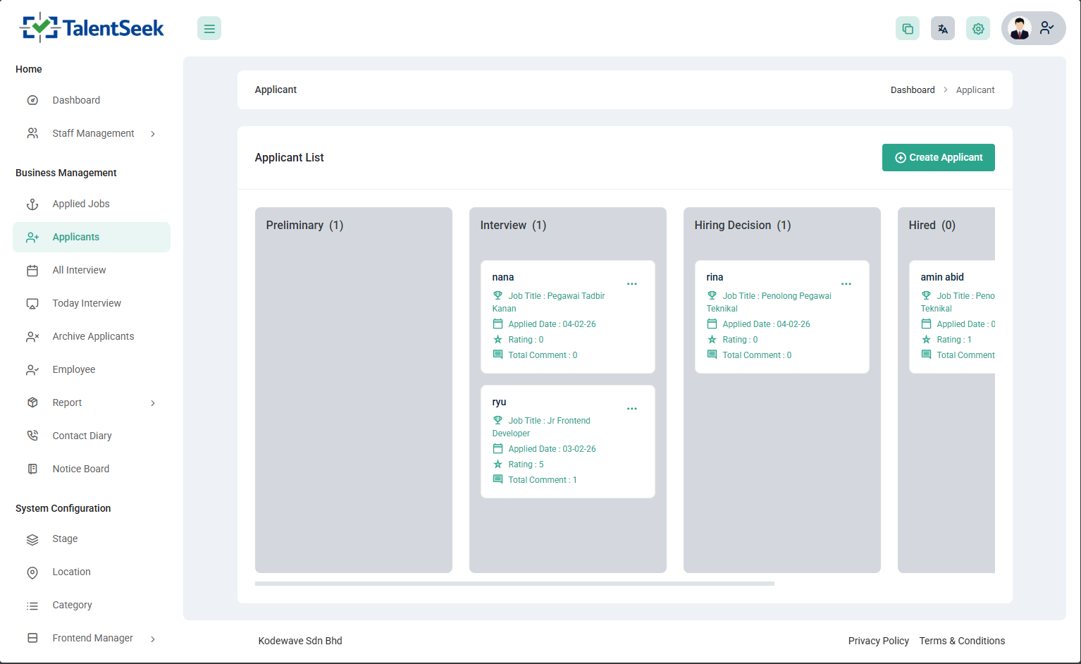The image size is (1081, 664).
Task: Expand the Report submenu chevron
Action: (x=153, y=403)
